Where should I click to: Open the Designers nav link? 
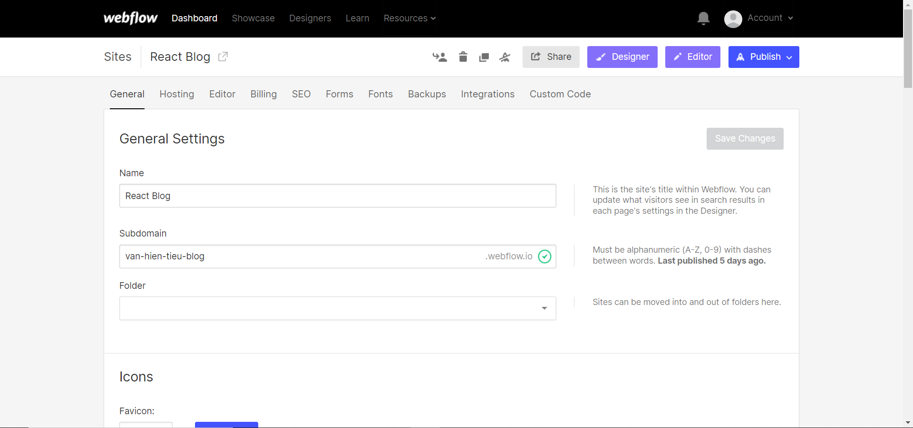pos(310,18)
